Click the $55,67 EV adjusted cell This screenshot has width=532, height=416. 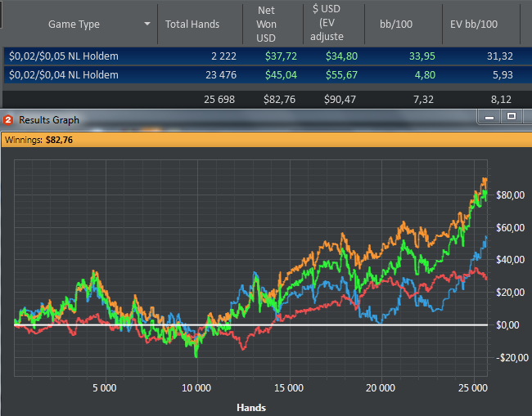pos(341,75)
